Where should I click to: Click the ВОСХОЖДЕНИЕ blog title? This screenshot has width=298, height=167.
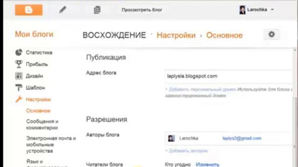[114, 35]
